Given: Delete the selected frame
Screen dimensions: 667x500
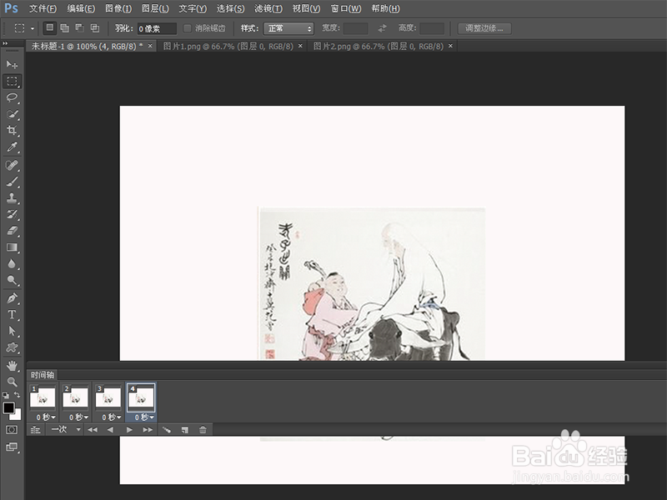Looking at the screenshot, I should click(203, 430).
